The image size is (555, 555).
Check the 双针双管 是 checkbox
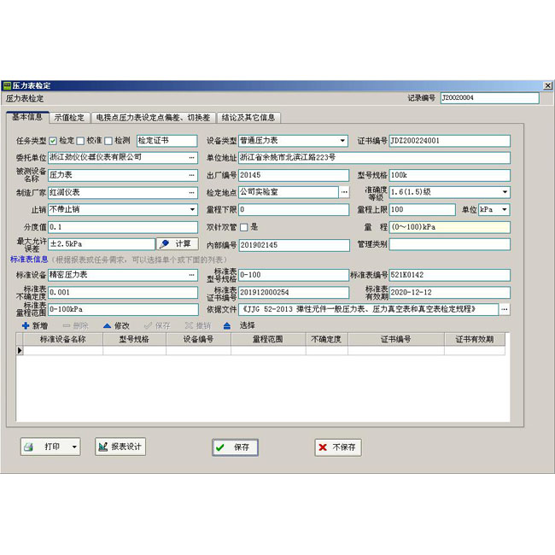(x=243, y=227)
